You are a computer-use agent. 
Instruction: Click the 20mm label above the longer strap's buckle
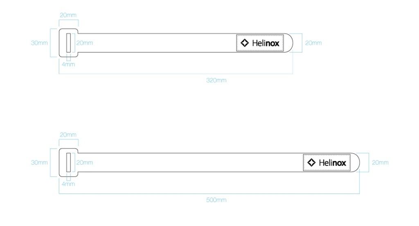point(68,135)
